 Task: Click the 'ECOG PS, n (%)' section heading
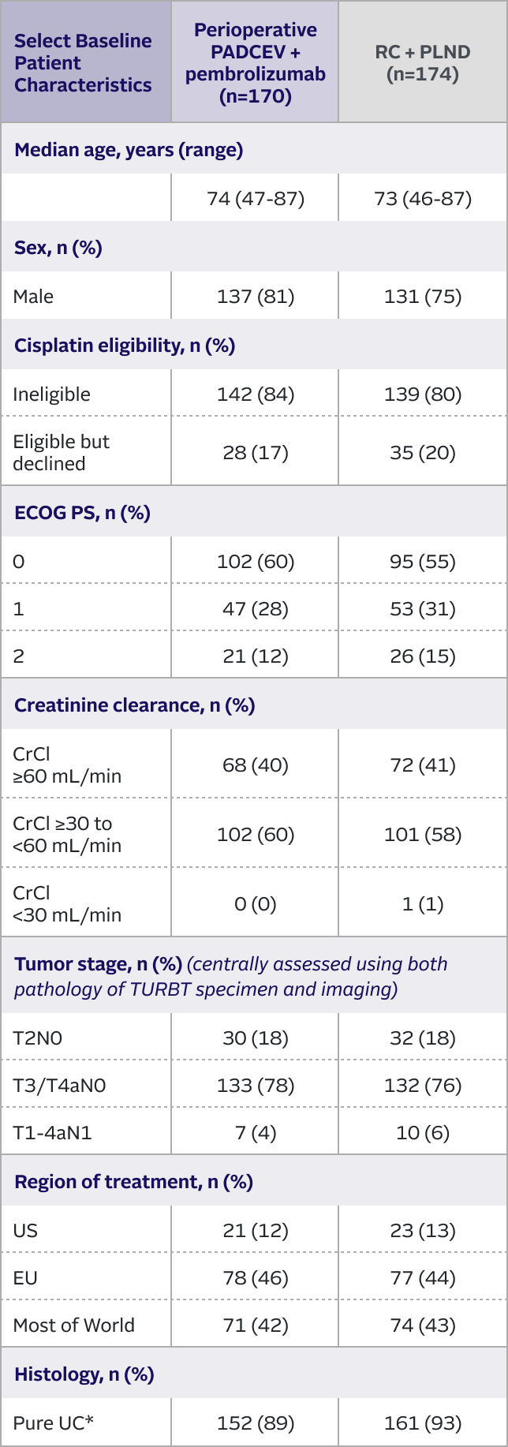click(82, 513)
